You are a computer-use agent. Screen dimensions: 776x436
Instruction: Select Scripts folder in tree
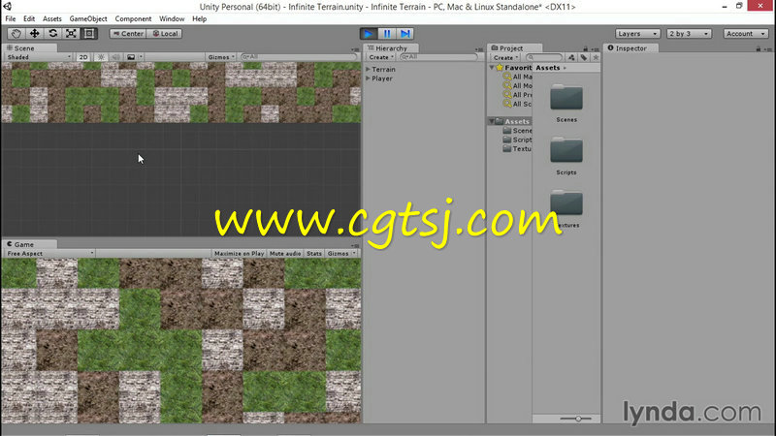[518, 140]
